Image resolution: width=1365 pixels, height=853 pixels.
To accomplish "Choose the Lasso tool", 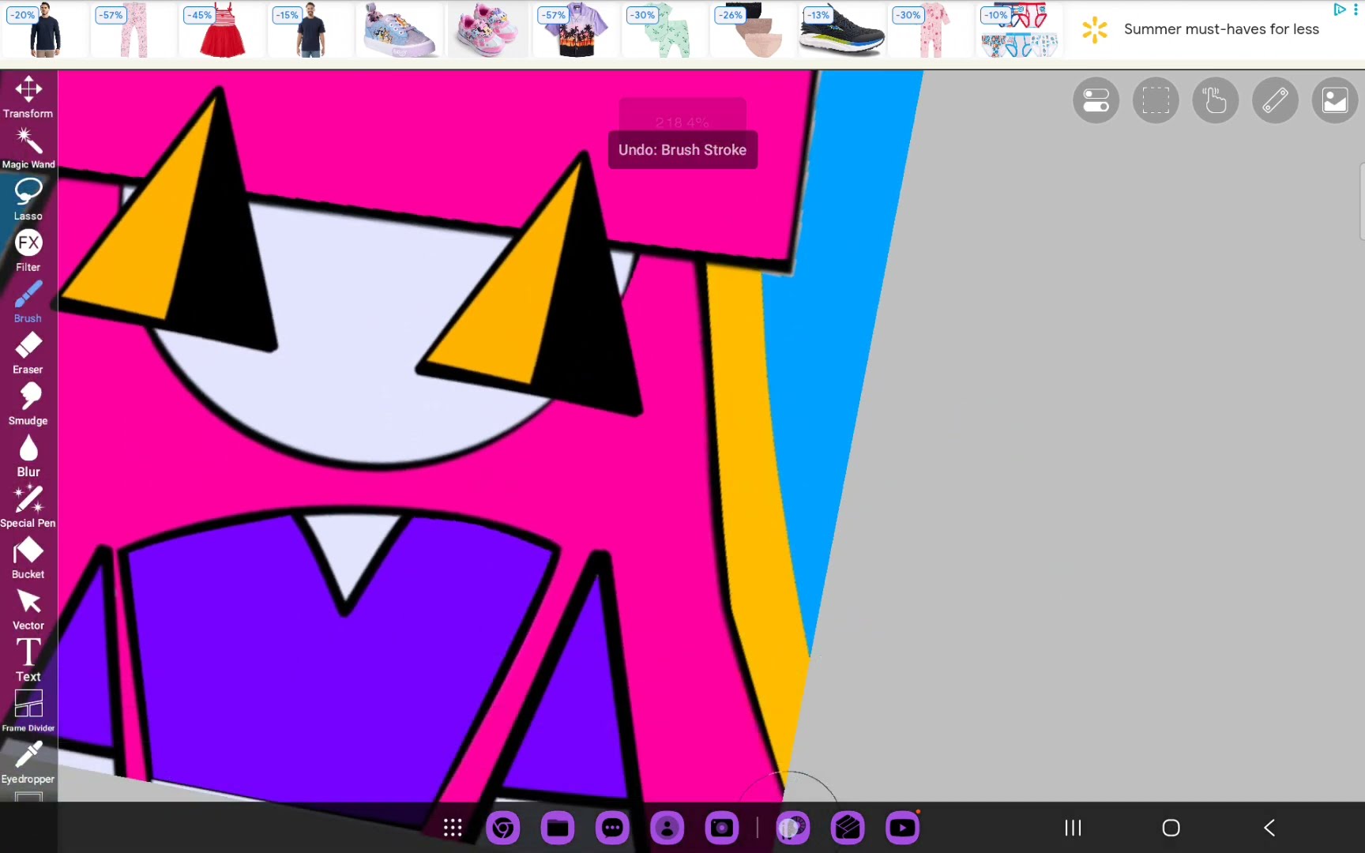I will tap(28, 199).
